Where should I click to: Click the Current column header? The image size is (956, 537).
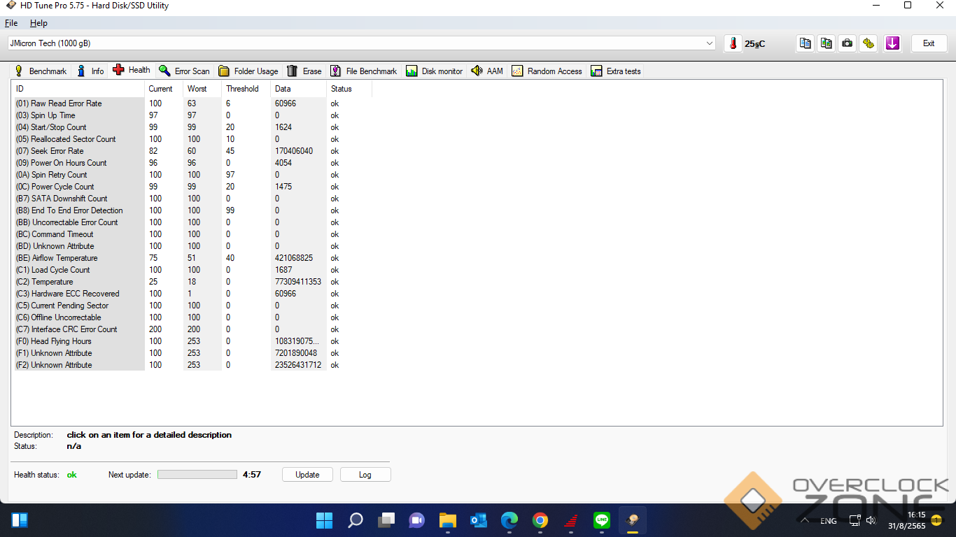point(164,89)
